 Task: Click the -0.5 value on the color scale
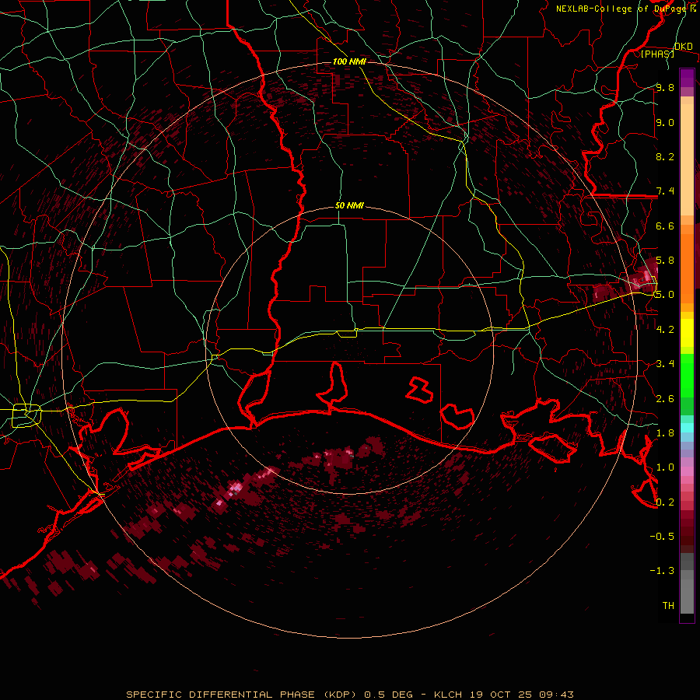point(662,536)
